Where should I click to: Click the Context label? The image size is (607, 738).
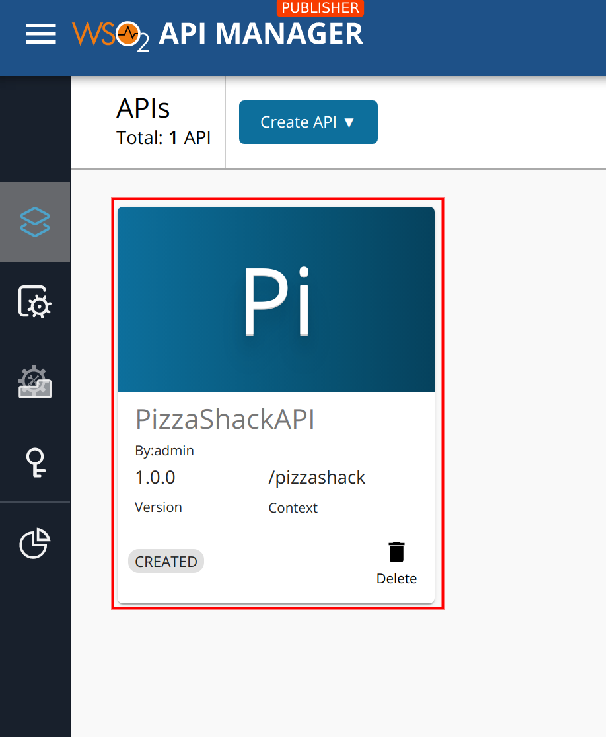coord(293,508)
